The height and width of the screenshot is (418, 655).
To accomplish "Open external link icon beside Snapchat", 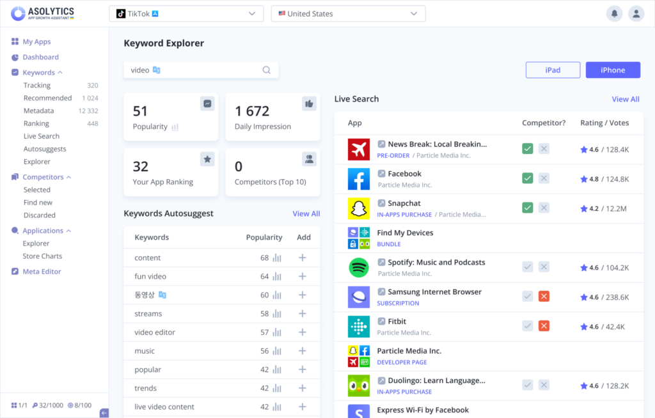I will pos(381,203).
